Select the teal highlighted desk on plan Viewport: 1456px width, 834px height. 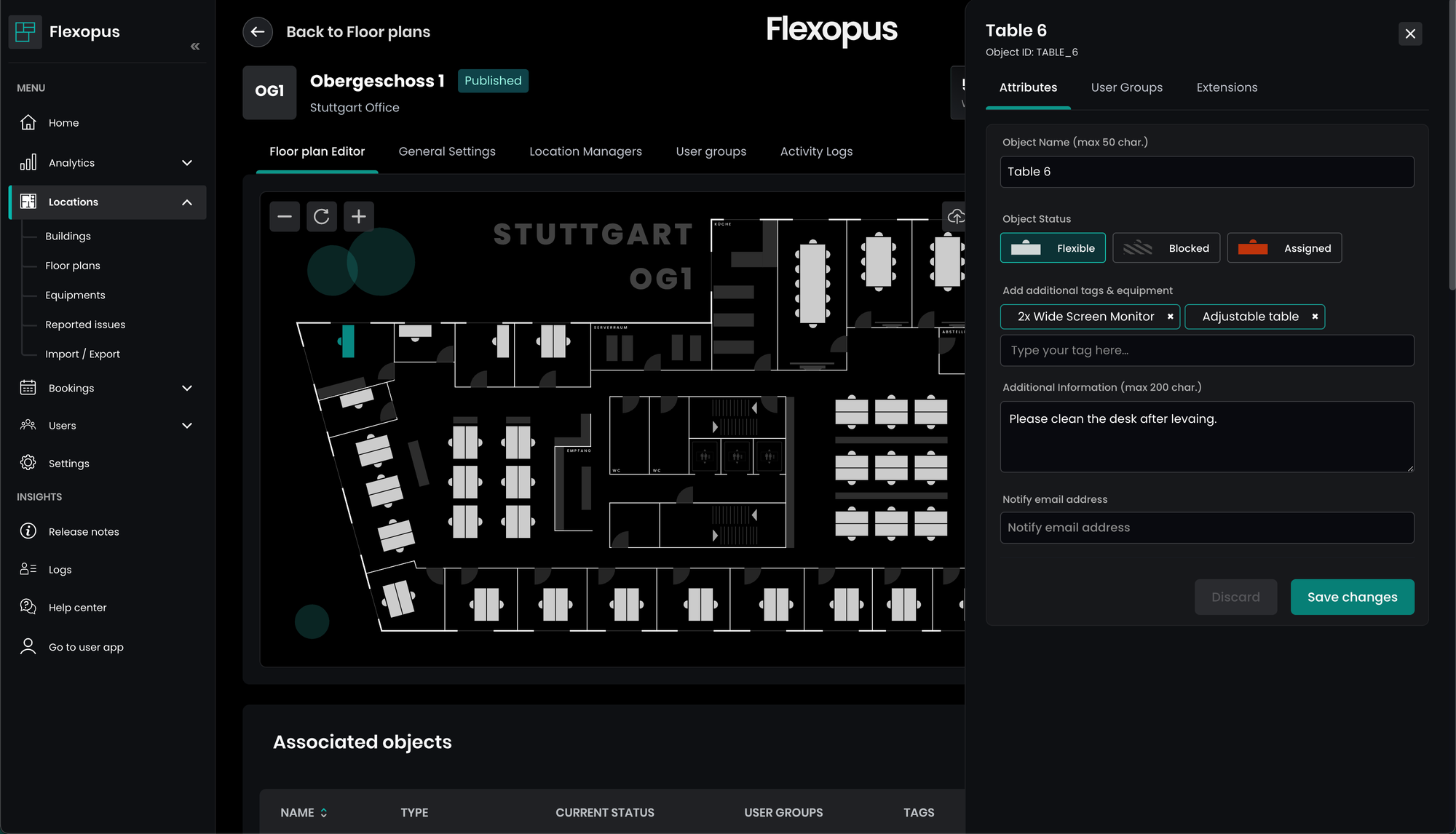click(x=348, y=341)
